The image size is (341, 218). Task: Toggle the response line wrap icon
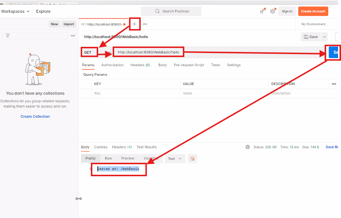click(192, 159)
